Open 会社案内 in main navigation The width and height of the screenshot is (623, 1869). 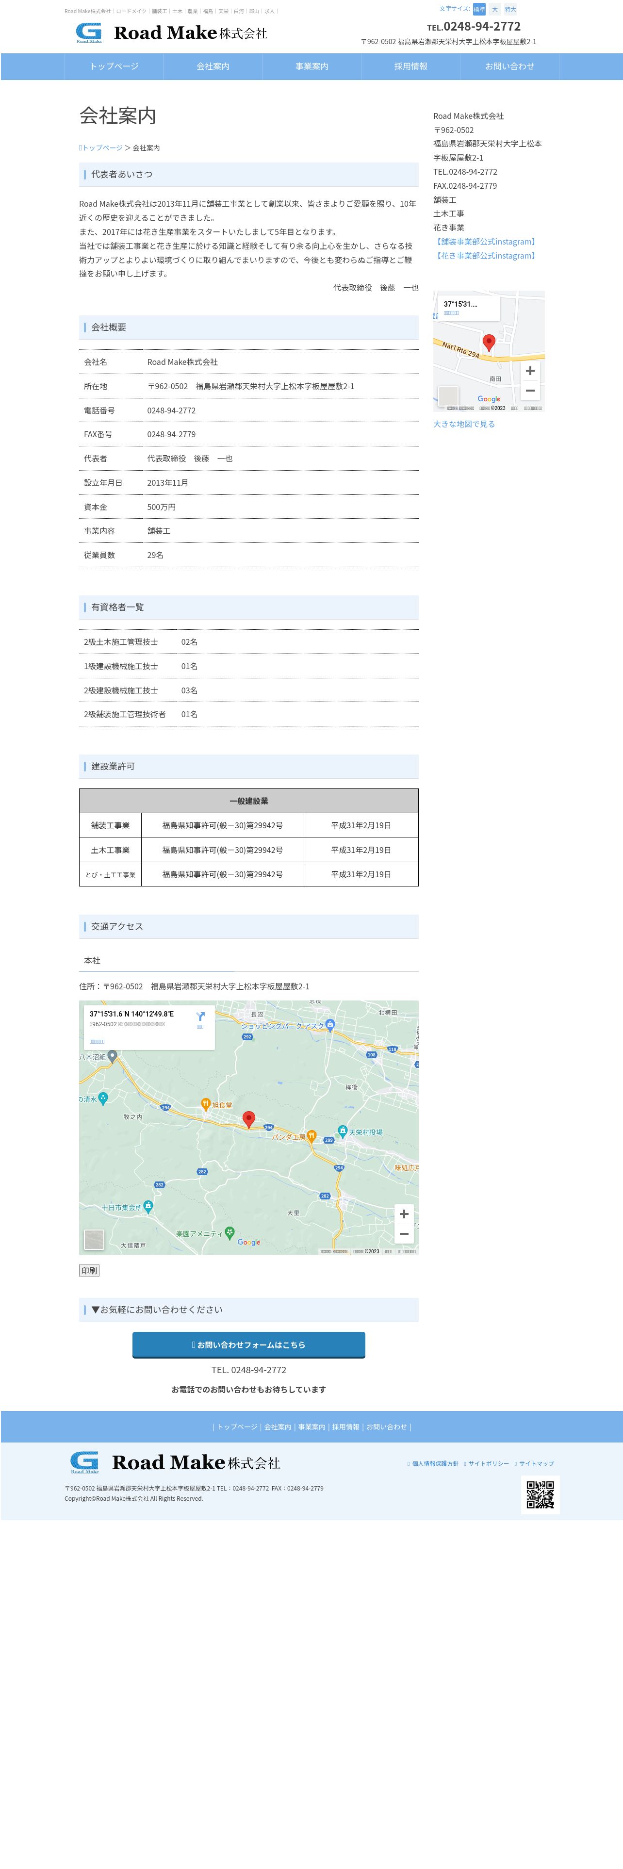213,66
